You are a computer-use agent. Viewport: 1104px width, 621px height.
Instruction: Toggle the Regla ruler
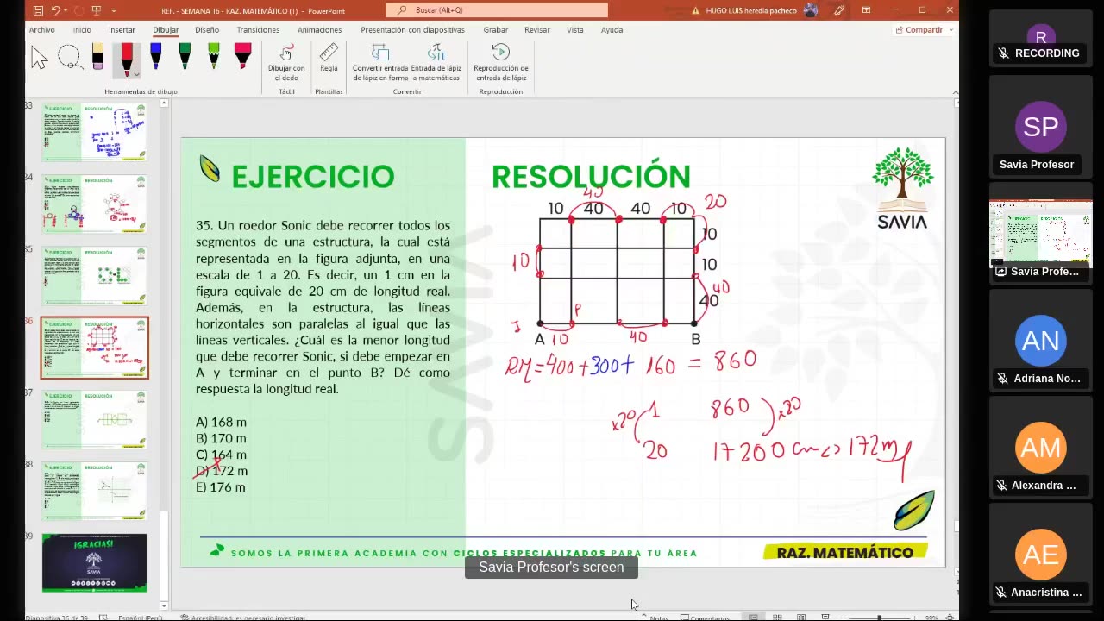point(329,58)
